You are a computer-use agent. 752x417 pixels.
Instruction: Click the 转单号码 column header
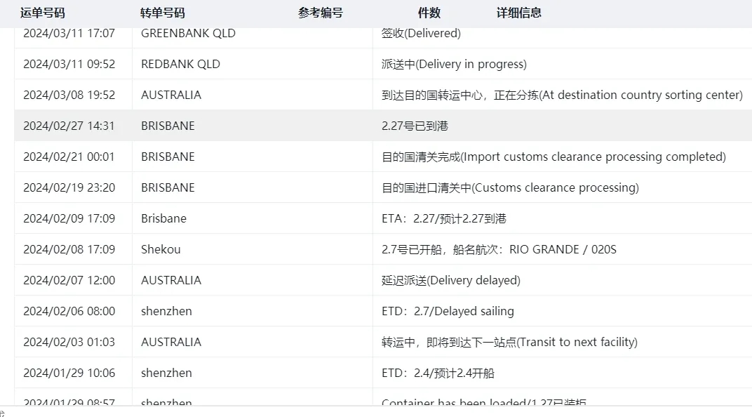(163, 13)
